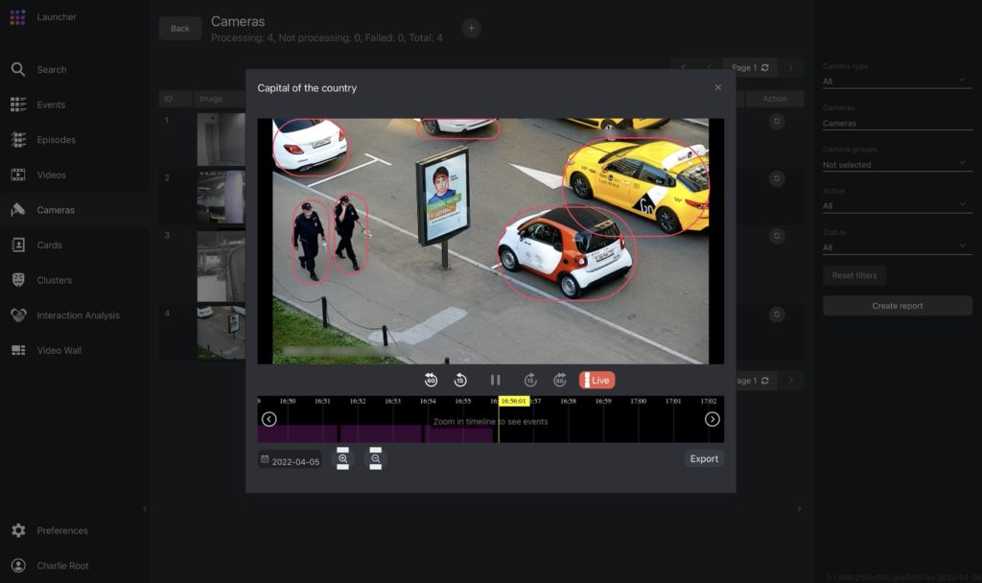Pause the camera video playback
This screenshot has width=982, height=583.
[x=495, y=380]
